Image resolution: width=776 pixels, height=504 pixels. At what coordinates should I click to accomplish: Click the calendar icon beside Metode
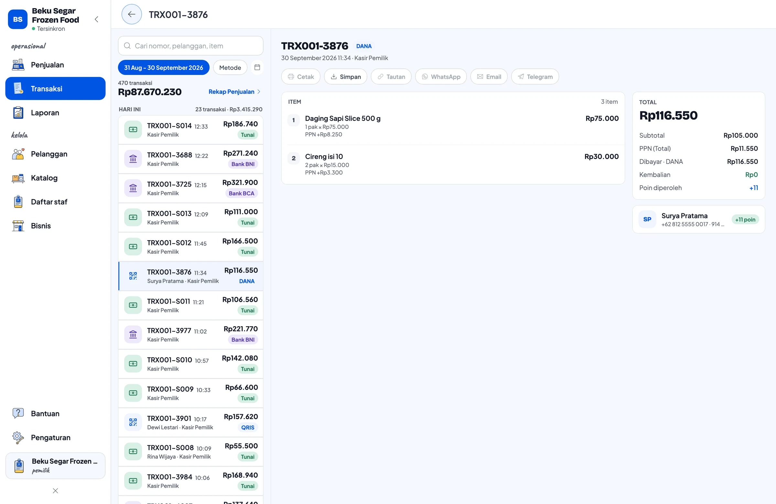(x=257, y=68)
